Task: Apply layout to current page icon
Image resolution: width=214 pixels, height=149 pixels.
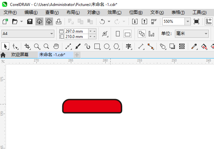Action: 151,34
